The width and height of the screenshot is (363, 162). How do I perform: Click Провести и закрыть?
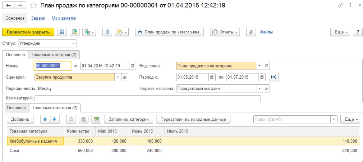(28, 32)
